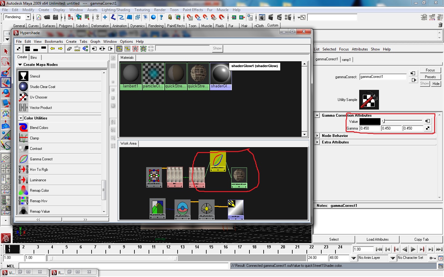Create a Blend Colors node
The height and width of the screenshot is (277, 444).
60,128
